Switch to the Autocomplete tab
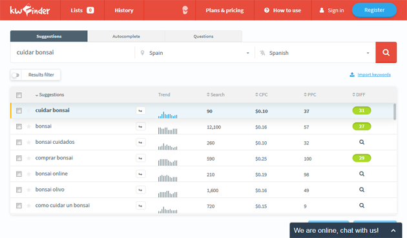The height and width of the screenshot is (238, 407). (126, 36)
